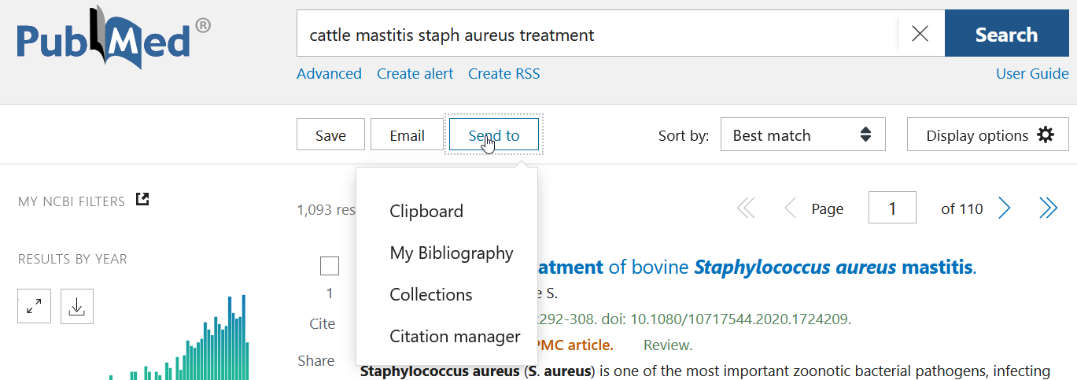Click the Create RSS link

[503, 73]
